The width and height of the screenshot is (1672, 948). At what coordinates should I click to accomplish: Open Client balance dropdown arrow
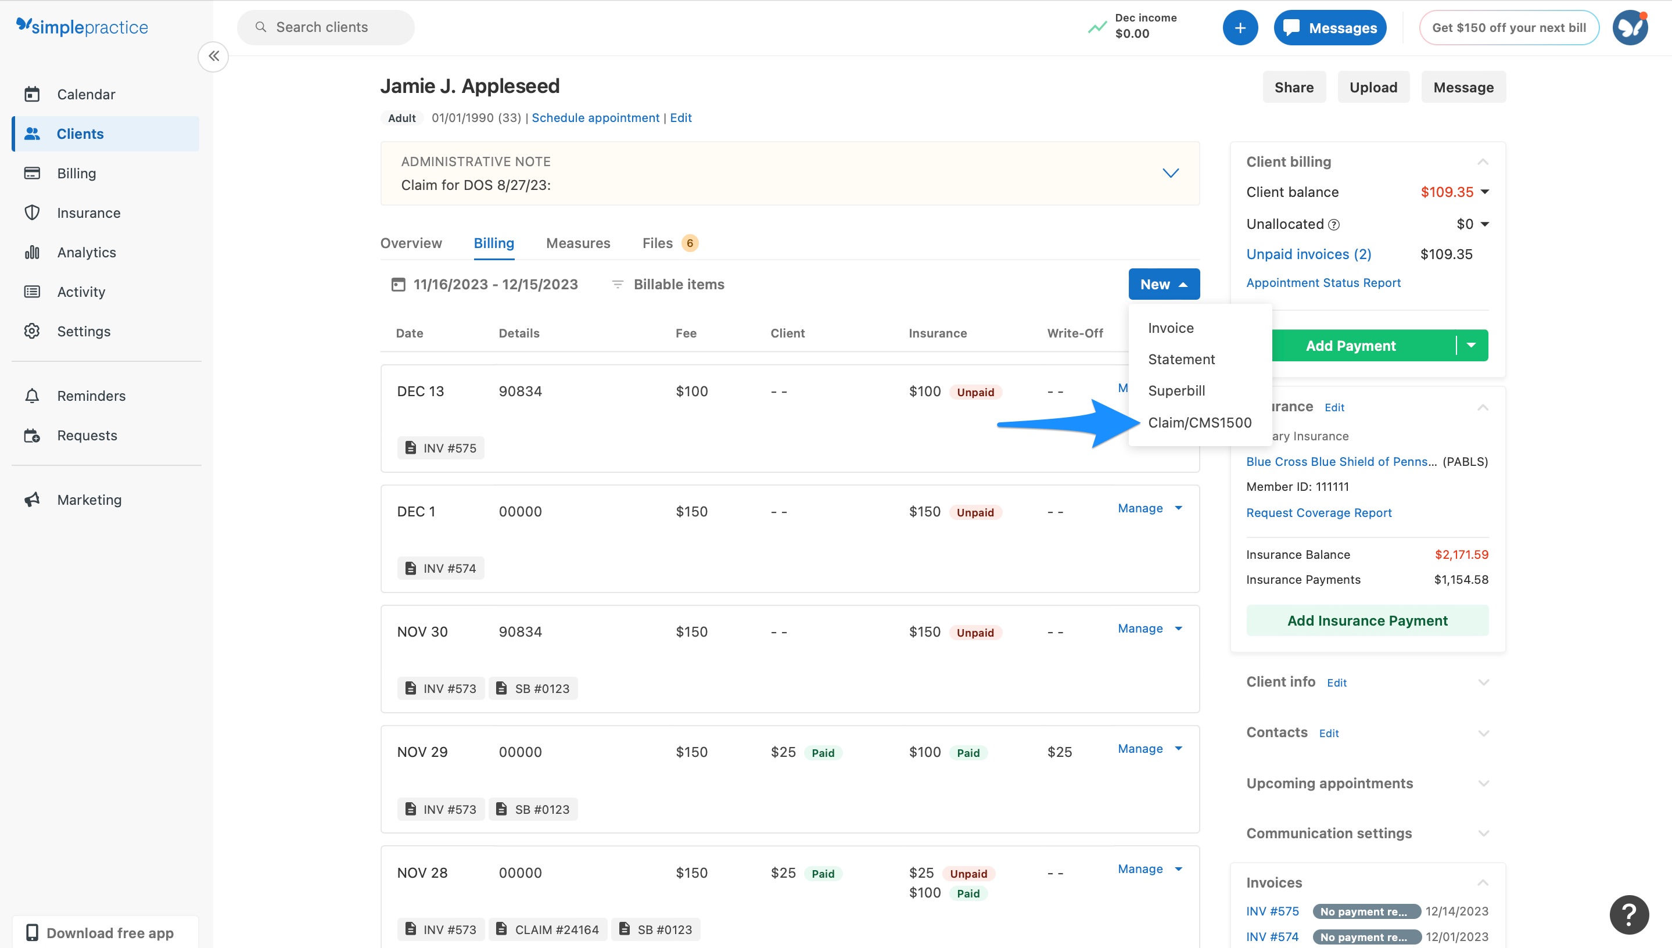pos(1484,192)
